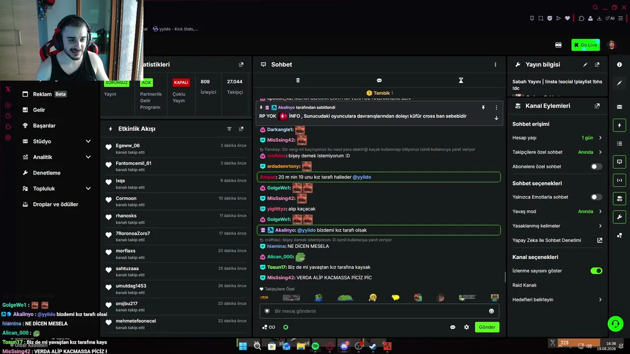Click the chat bubble icon beside settings gear
The image size is (630, 354).
[x=453, y=327]
